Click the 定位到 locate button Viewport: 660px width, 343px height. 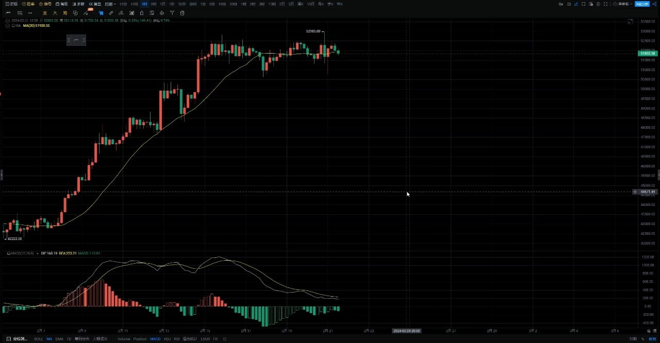click(x=16, y=339)
